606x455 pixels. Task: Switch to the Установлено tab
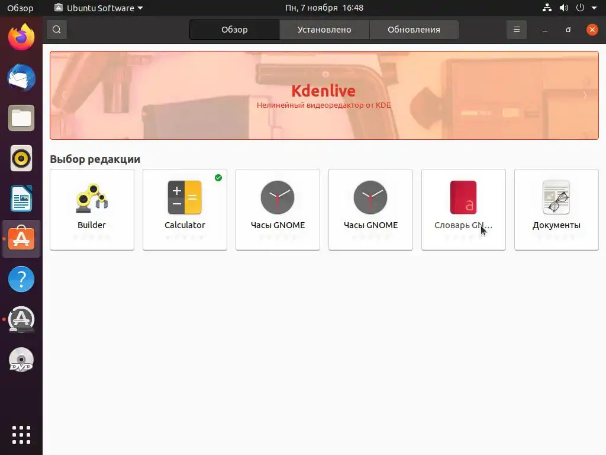pyautogui.click(x=324, y=30)
